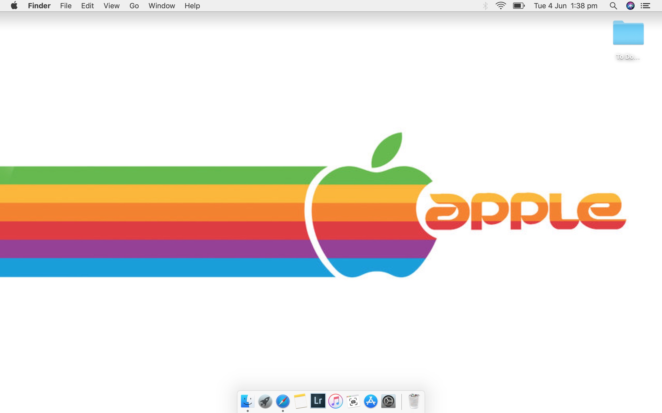Open the Go menu

pos(134,6)
